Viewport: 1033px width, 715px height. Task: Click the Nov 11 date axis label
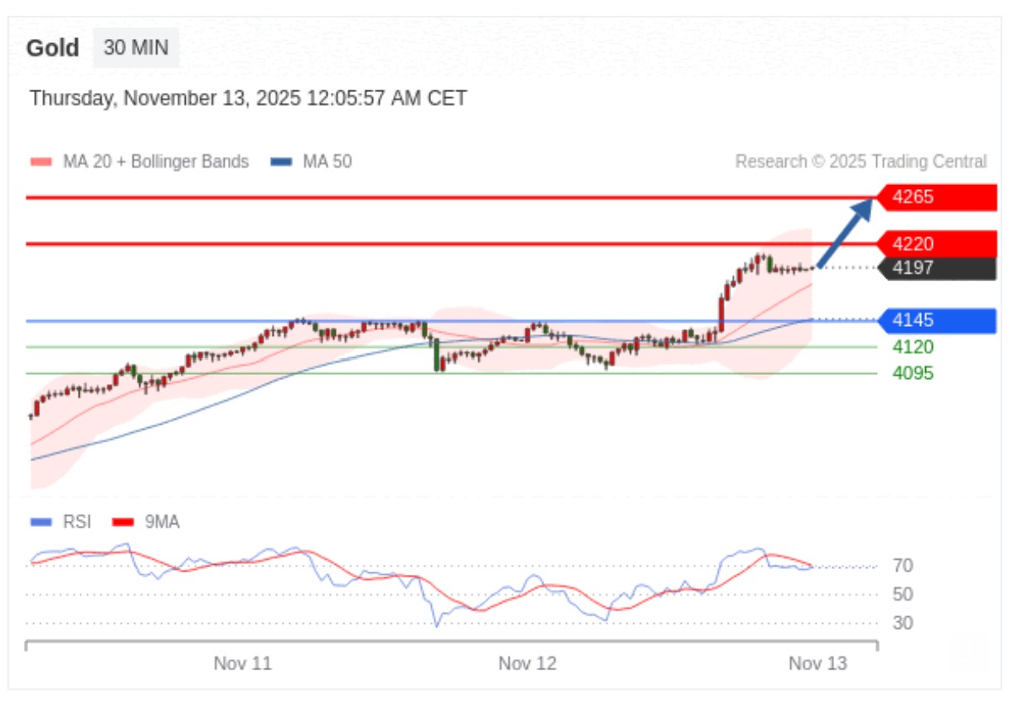[x=243, y=664]
